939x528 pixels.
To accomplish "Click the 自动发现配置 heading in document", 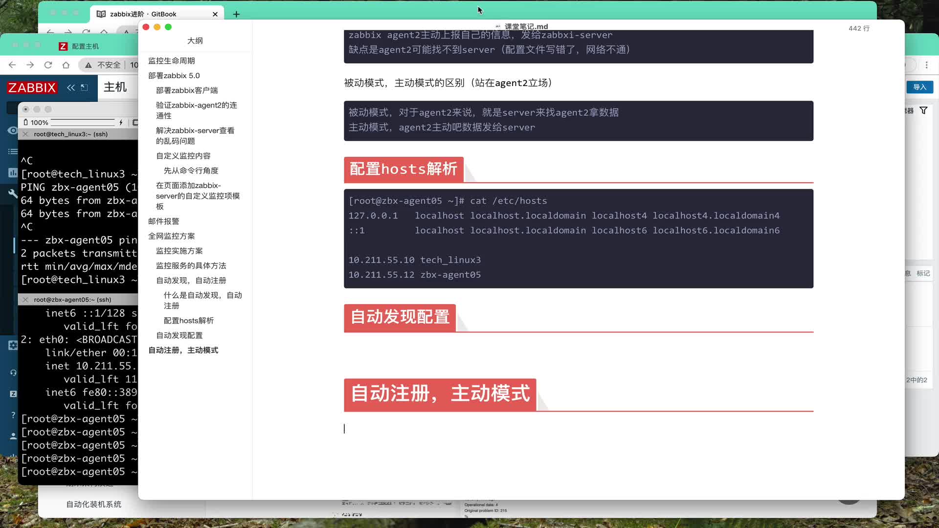I will click(400, 317).
